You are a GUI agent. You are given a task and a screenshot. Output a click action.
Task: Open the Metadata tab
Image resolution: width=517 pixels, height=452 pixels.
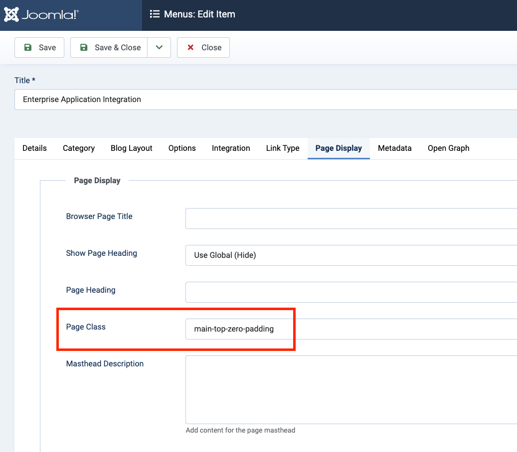click(x=395, y=148)
